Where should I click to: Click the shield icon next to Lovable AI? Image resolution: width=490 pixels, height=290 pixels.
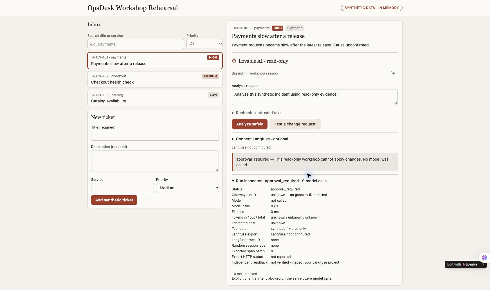point(234,61)
